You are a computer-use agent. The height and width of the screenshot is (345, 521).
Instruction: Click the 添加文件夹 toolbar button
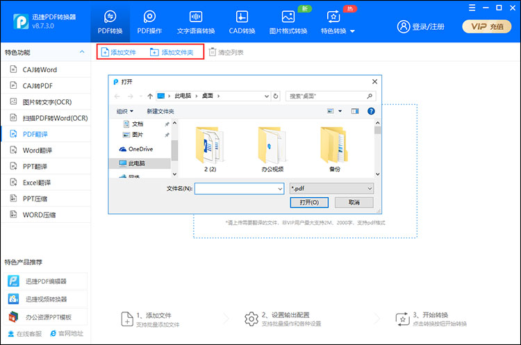point(172,52)
